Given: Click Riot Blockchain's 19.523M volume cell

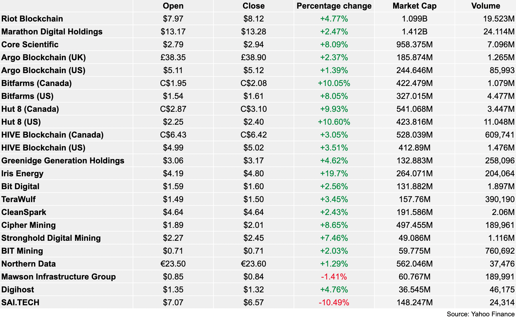Looking at the screenshot, I should [498, 19].
